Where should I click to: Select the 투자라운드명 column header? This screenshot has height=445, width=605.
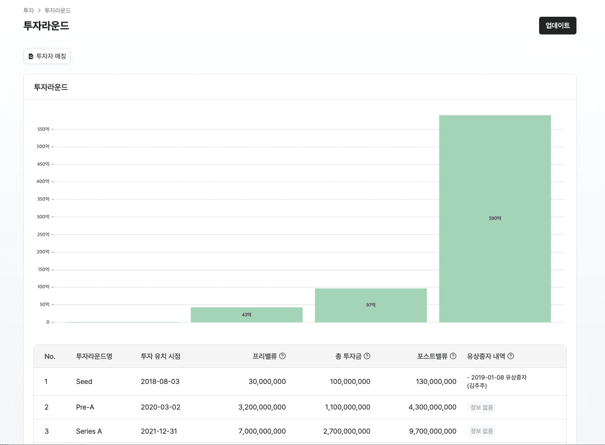click(x=94, y=356)
